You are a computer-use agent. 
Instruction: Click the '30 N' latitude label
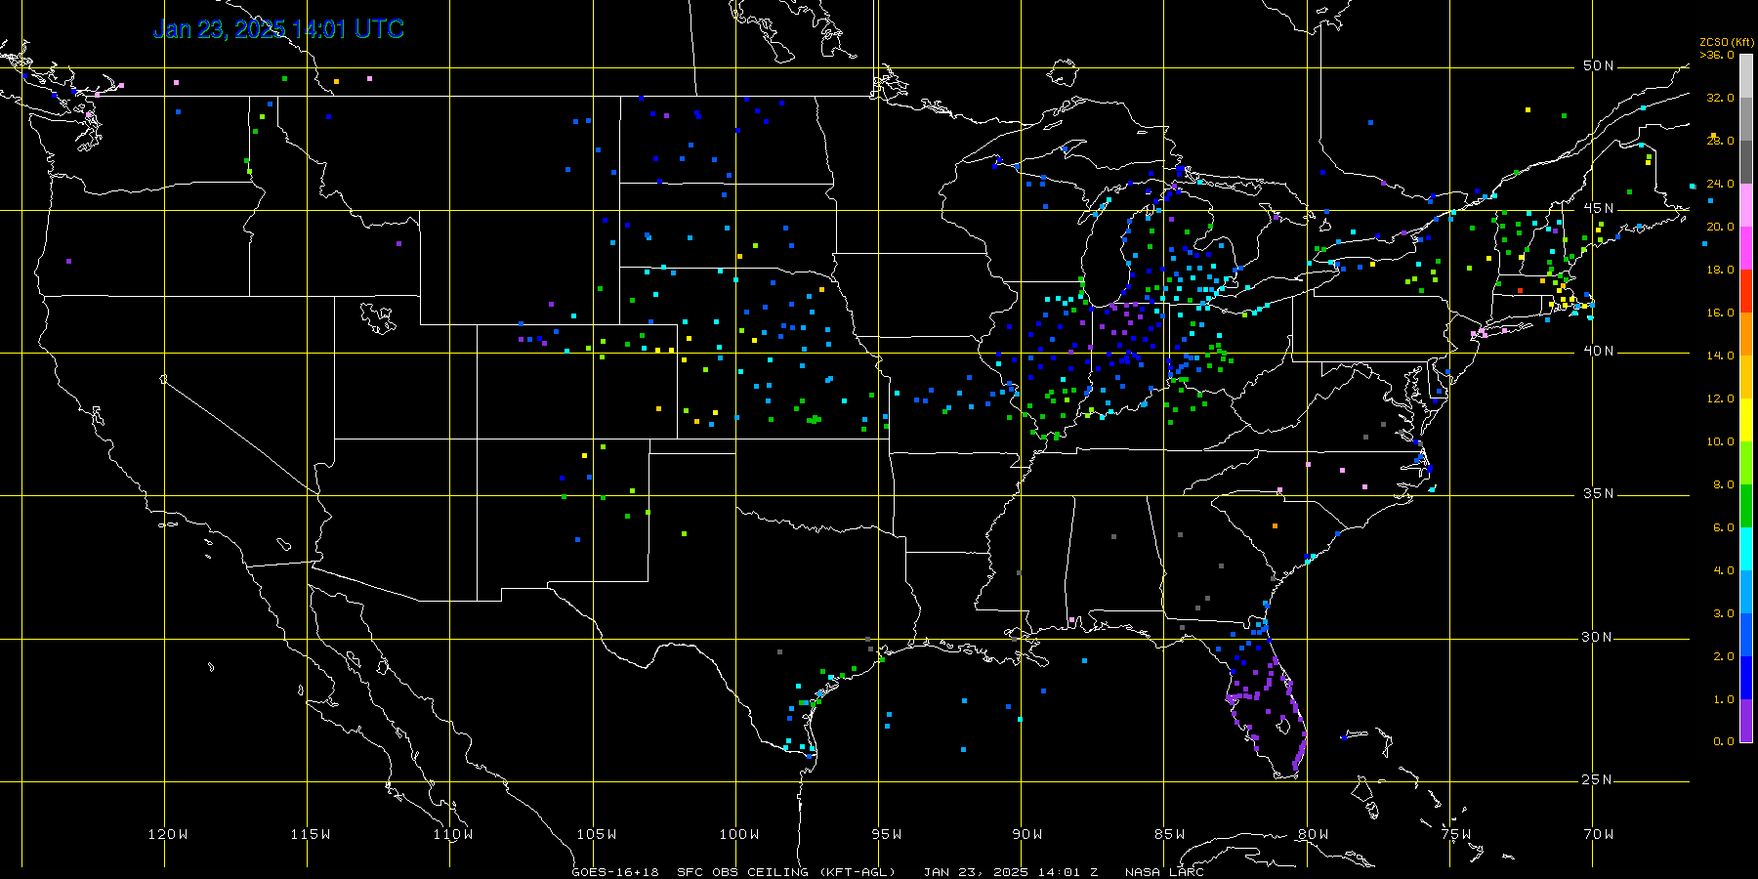[x=1598, y=637]
